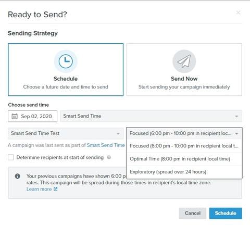Select Exploratory spread over 24 hours
Screen dimensions: 250x226
[184, 172]
